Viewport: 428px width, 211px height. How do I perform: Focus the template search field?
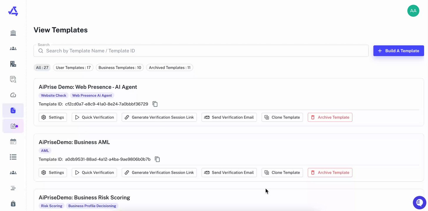click(x=201, y=51)
